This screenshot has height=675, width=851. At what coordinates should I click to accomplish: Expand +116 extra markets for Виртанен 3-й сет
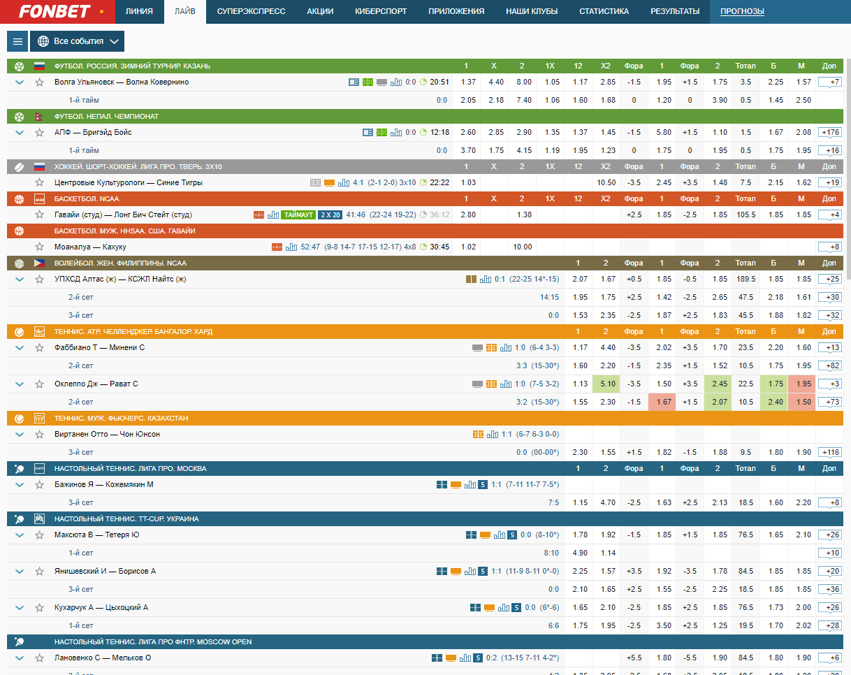[829, 453]
